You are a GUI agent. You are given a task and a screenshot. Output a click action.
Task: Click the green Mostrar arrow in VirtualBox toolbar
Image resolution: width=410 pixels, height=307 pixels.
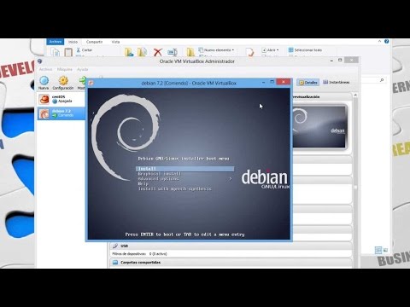(82, 81)
